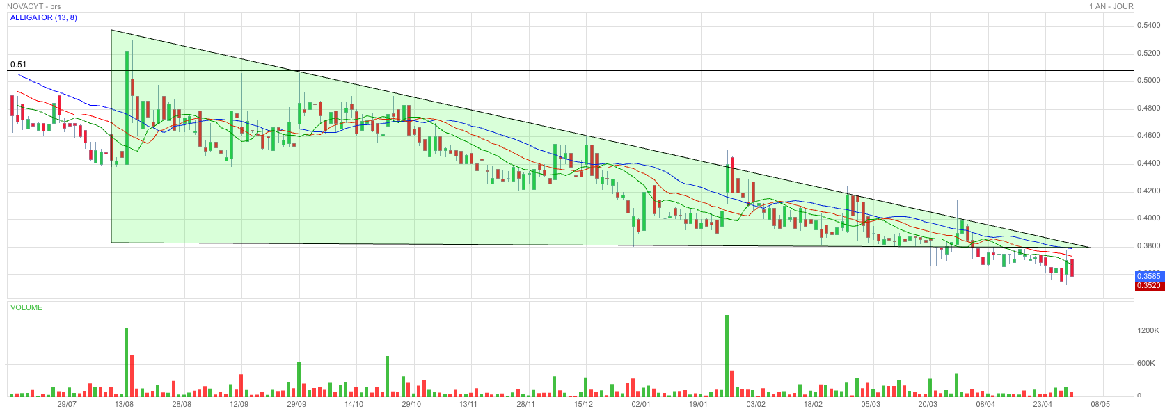Click the 29/10 date label
The height and width of the screenshot is (411, 1165).
coord(411,404)
